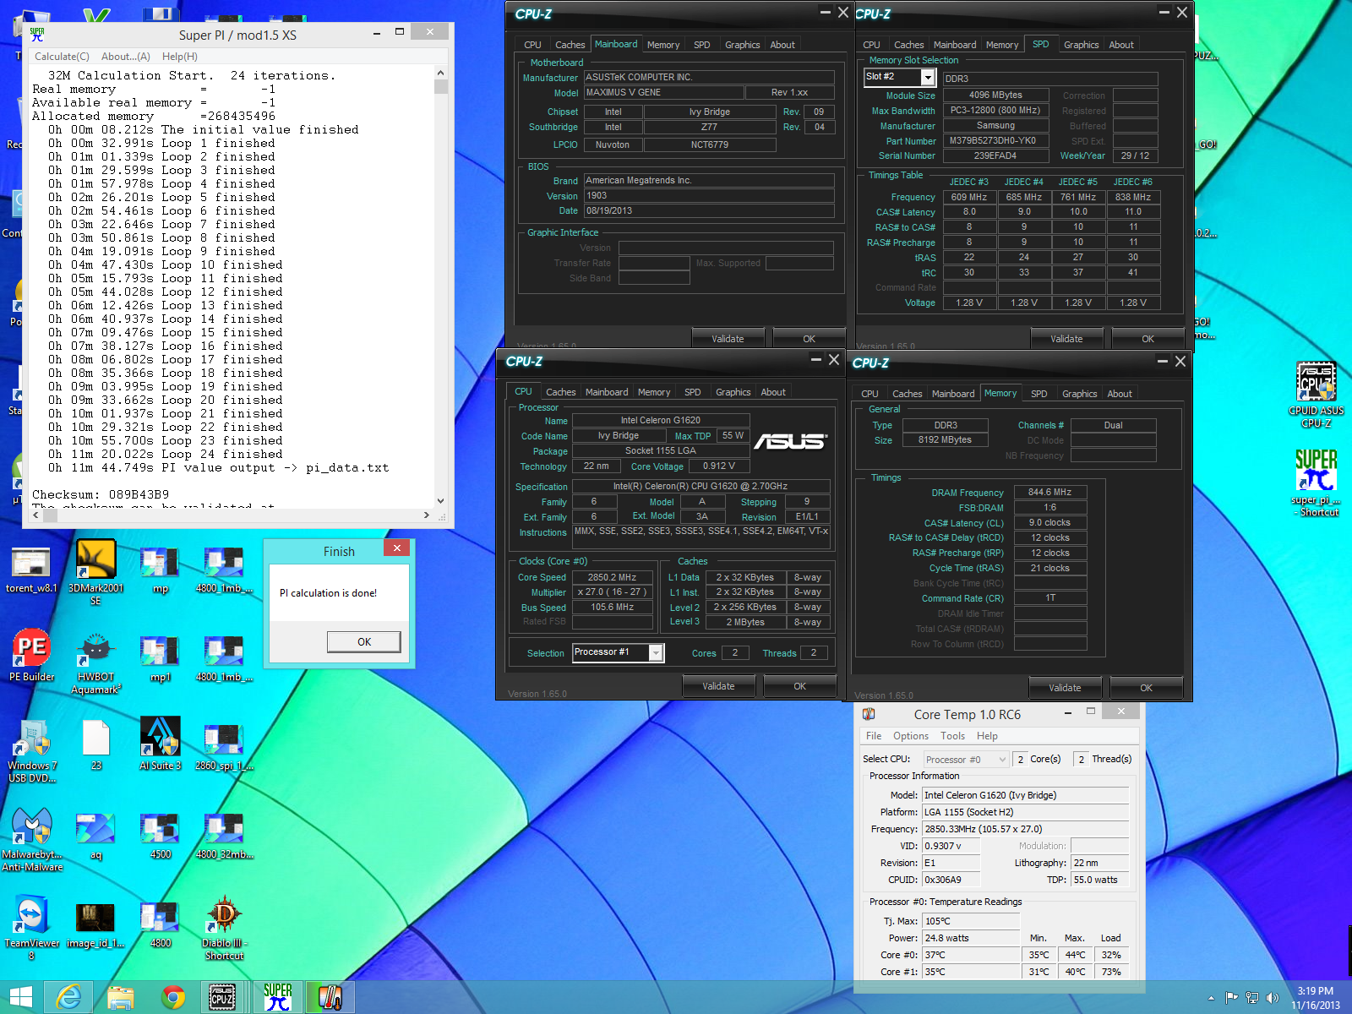Image resolution: width=1352 pixels, height=1014 pixels.
Task: Switch to CPU-Z taskbar button
Action: pyautogui.click(x=223, y=997)
